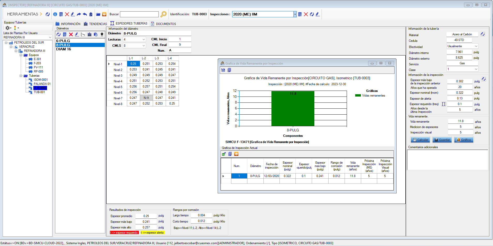Collapse the Equipos tree node
Image resolution: width=493 pixels, height=246 pixels.
21,55
